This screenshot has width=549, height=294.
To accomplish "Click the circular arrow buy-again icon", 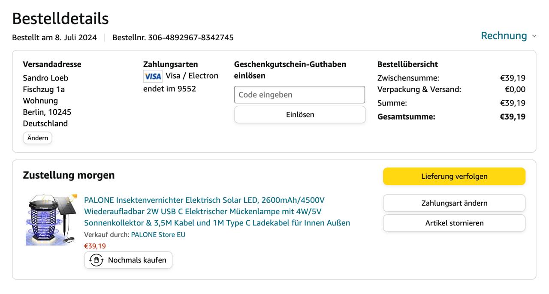I will click(97, 260).
